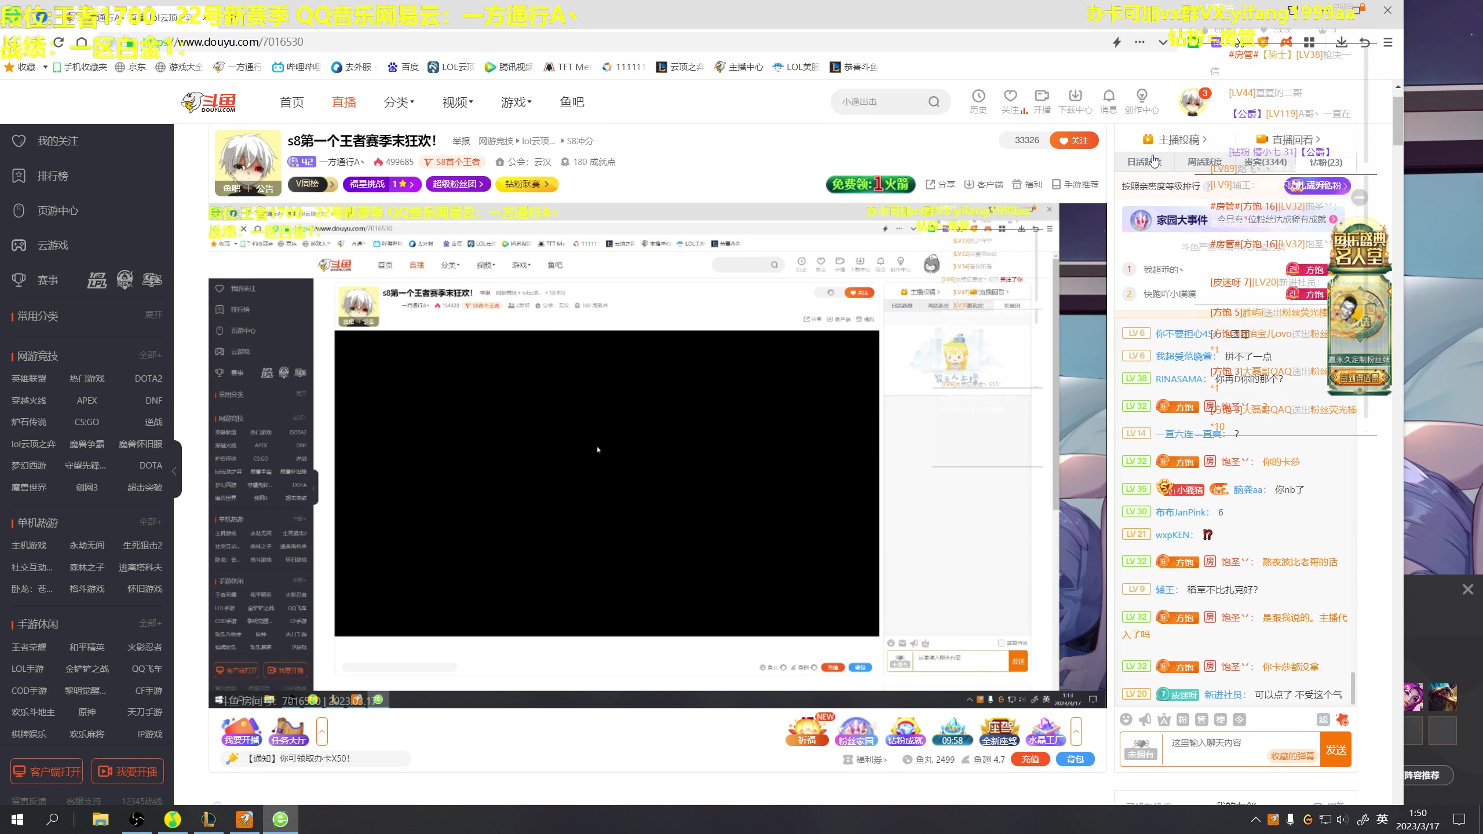The image size is (1483, 834).
Task: Collapse the left sidebar with arrow handle
Action: tap(175, 470)
